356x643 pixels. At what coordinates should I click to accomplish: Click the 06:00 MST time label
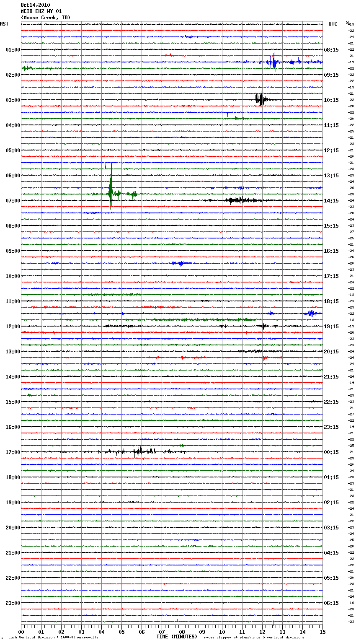pyautogui.click(x=13, y=176)
